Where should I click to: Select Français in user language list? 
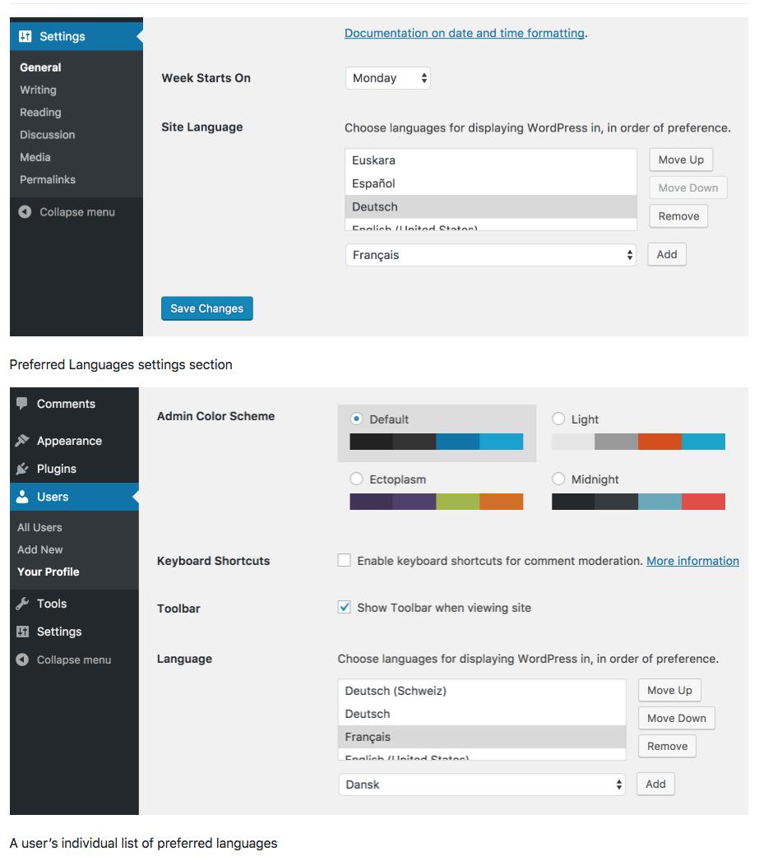482,737
